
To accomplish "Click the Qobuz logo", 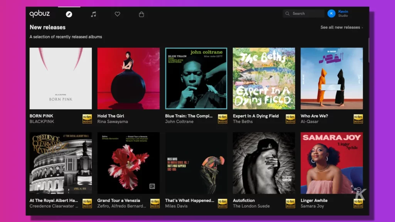I will click(x=40, y=13).
